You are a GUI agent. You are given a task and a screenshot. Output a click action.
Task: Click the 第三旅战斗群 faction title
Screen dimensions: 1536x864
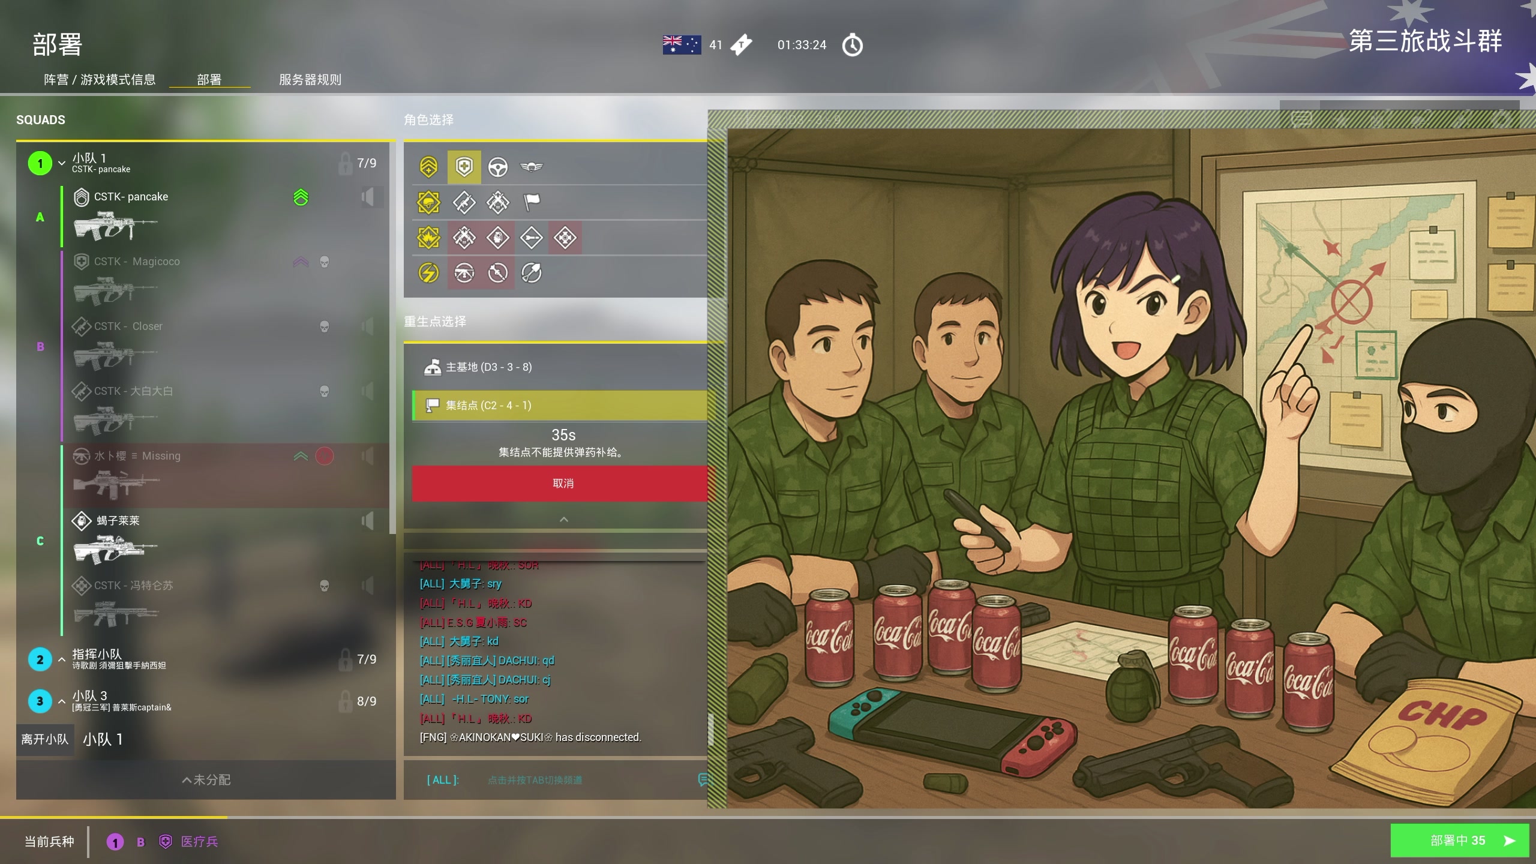1426,41
